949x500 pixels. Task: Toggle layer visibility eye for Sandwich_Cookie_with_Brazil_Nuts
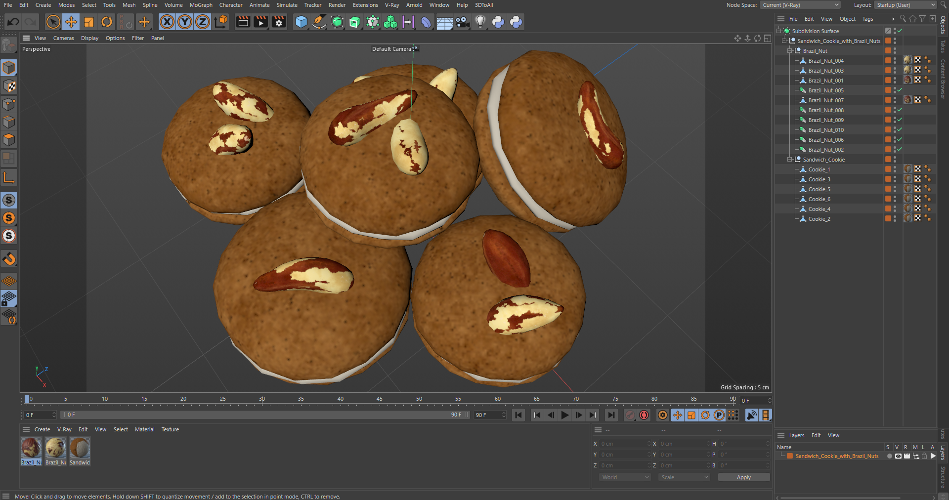pos(898,456)
